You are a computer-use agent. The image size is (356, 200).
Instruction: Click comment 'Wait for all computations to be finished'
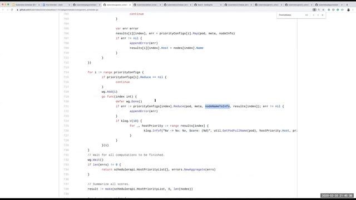coord(126,155)
